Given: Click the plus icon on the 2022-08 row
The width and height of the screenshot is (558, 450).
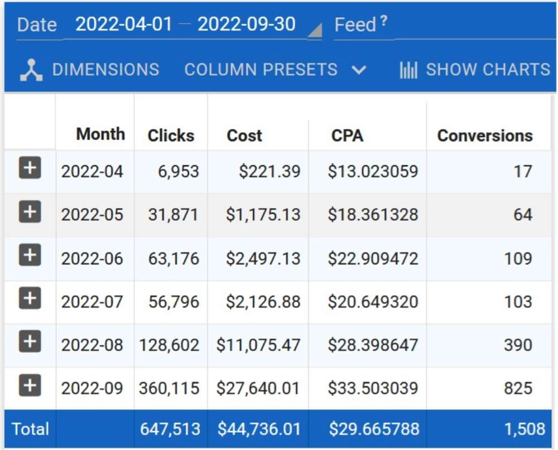Looking at the screenshot, I should (30, 344).
